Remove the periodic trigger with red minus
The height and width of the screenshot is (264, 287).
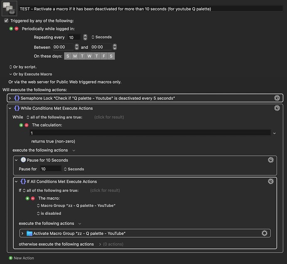pos(17,28)
